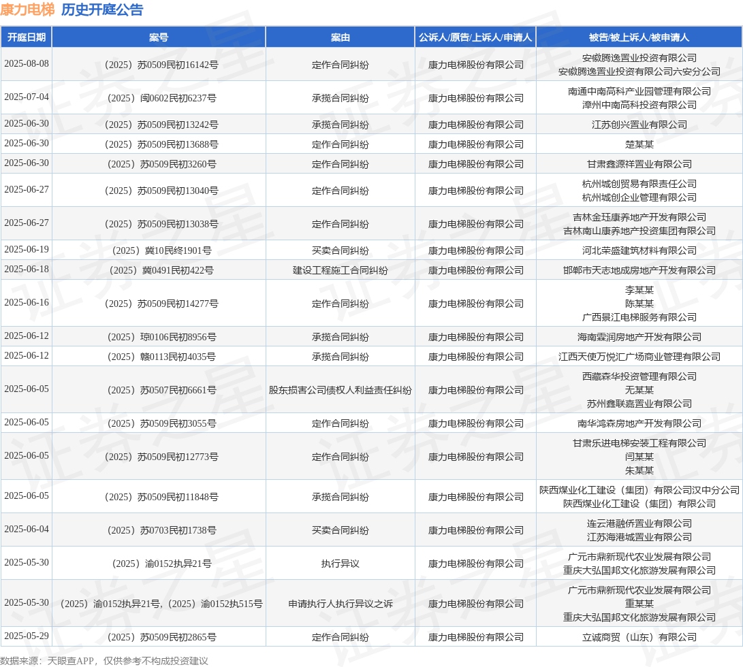The image size is (743, 667).
Task: Select the date 2025-08-08
Action: (x=27, y=63)
